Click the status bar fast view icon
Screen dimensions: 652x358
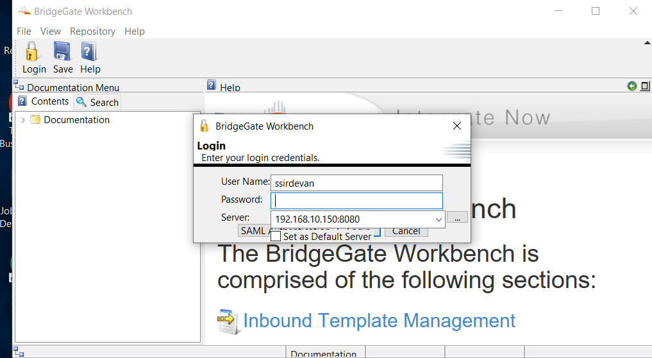19,352
